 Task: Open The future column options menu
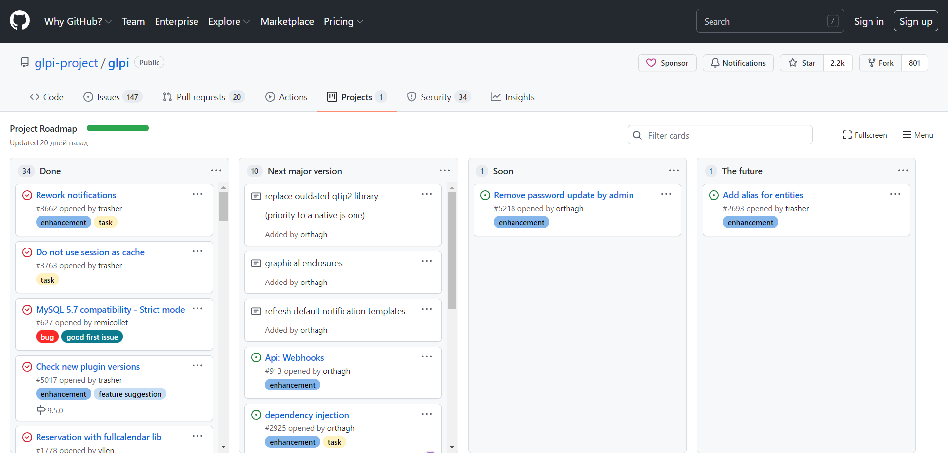pyautogui.click(x=903, y=170)
